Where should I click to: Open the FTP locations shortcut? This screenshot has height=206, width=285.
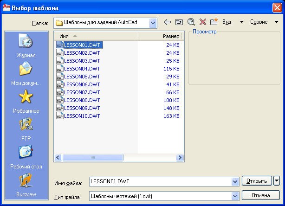(x=26, y=129)
